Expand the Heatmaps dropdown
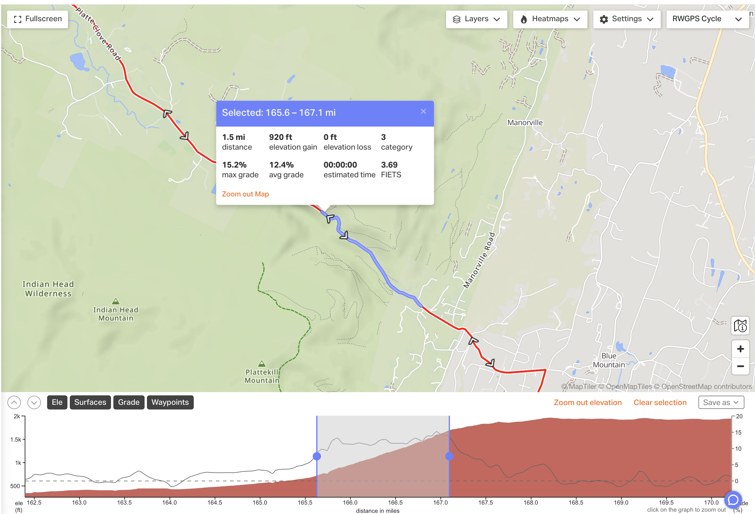Viewport: 755px width, 514px height. pos(550,19)
